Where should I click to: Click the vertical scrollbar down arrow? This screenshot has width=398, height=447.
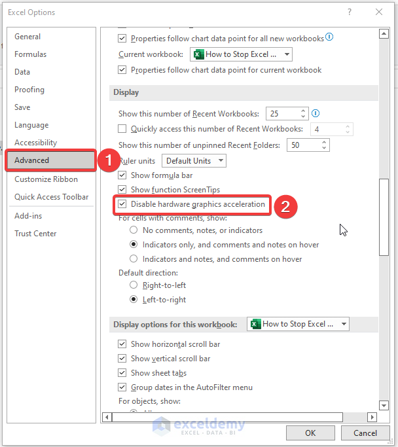click(x=384, y=405)
